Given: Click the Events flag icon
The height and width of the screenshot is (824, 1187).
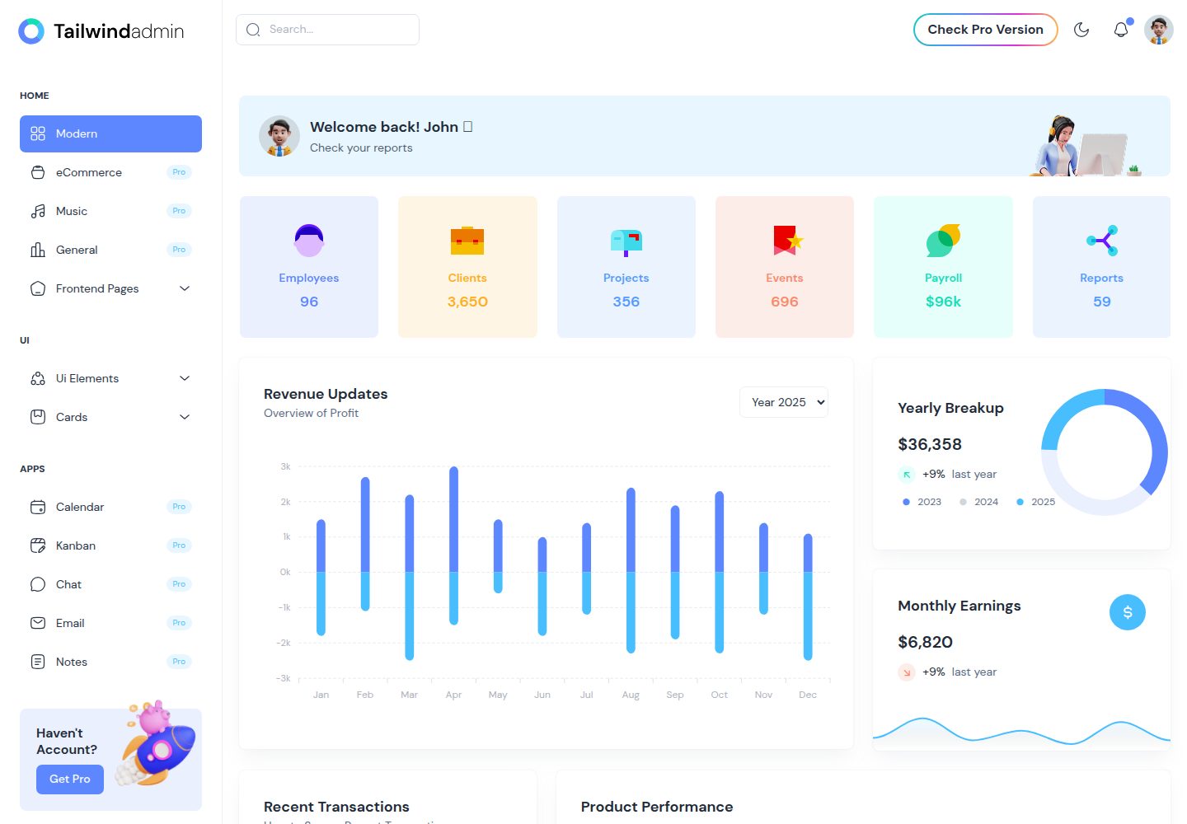Looking at the screenshot, I should click(x=787, y=240).
